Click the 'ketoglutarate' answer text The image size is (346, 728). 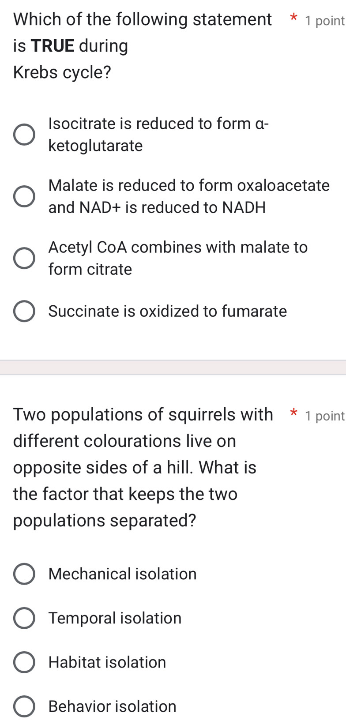pyautogui.click(x=95, y=145)
